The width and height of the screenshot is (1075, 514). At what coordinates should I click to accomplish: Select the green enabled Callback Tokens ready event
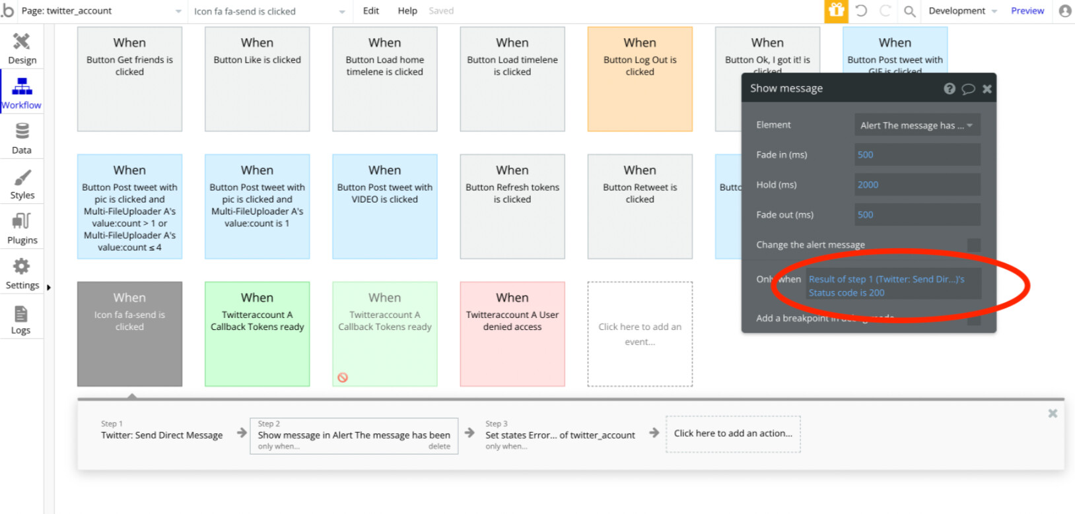[x=257, y=334]
